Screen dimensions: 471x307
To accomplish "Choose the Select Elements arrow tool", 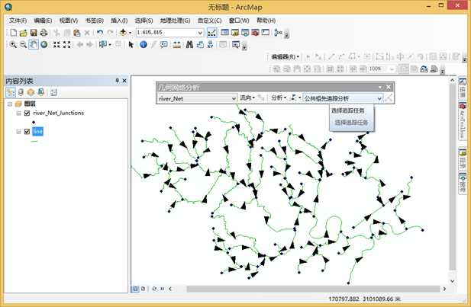I will pyautogui.click(x=131, y=45).
